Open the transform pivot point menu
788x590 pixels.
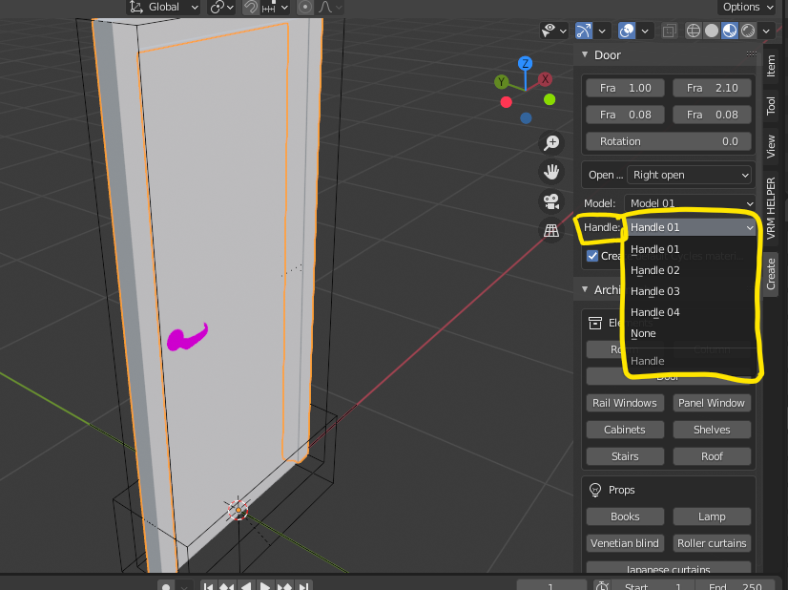click(222, 7)
